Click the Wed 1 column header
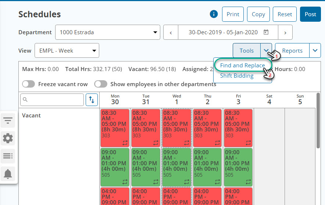Screen dimensions: 325x205 (176, 99)
